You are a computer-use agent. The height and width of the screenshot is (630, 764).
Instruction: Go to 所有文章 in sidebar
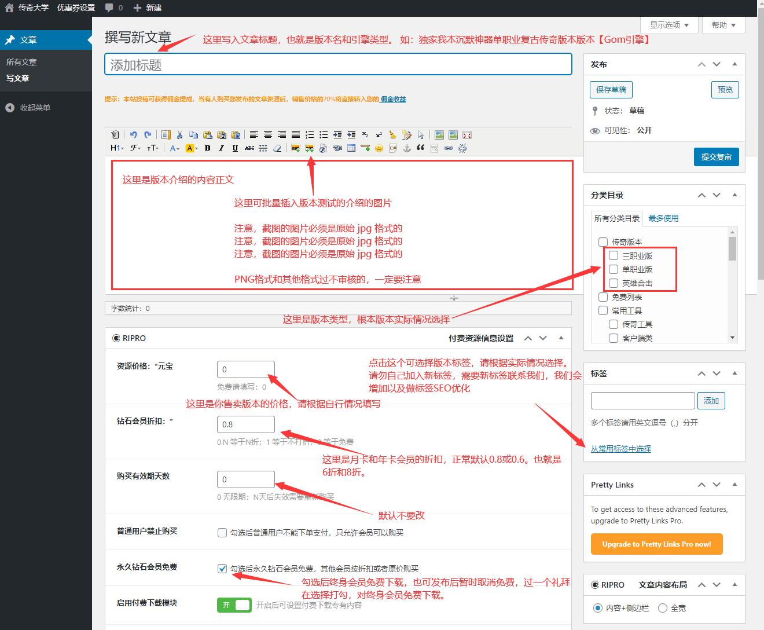pos(21,62)
